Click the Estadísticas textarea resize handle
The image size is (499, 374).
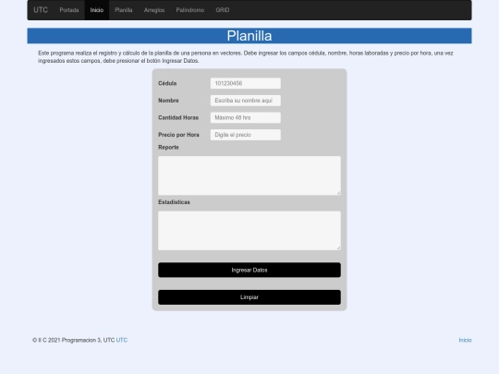click(x=338, y=248)
